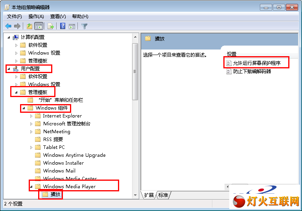
Task: Click the Back arrow toolbar icon
Action: tap(8, 26)
